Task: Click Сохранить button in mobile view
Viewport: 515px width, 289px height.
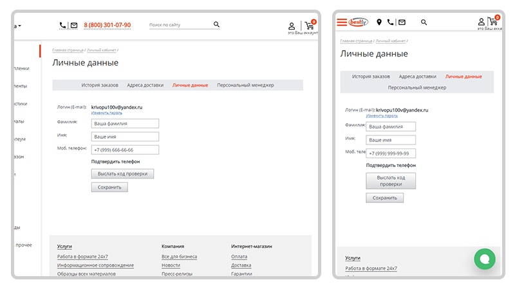Action: coord(384,198)
